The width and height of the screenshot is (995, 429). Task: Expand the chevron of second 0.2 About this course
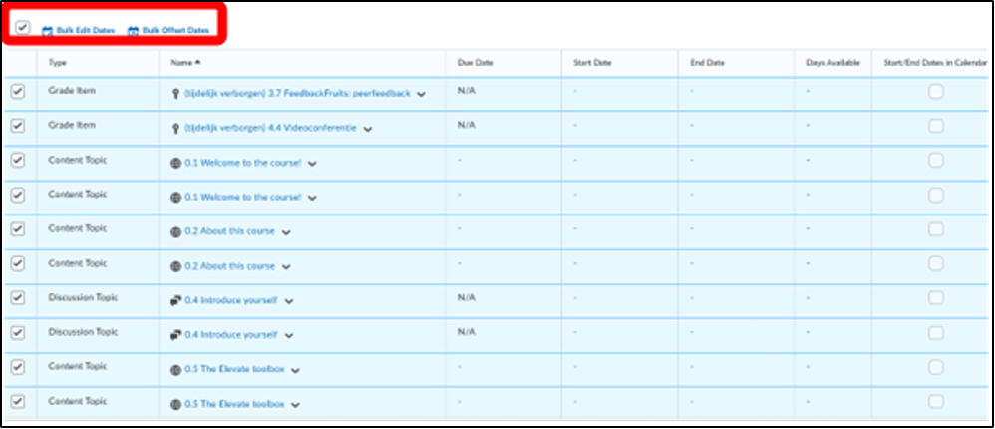coord(286,267)
